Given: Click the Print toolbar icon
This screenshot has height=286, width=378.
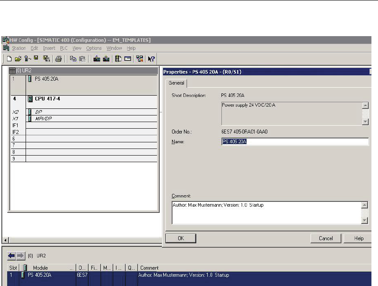Looking at the screenshot, I should click(x=58, y=59).
